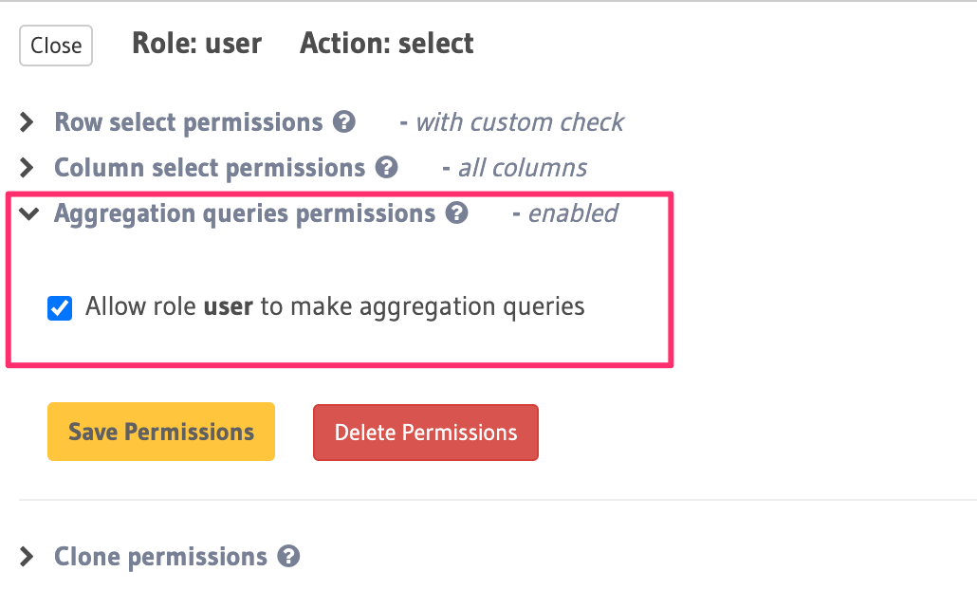Select the Column select permissions title
The image size is (977, 590).
point(210,168)
